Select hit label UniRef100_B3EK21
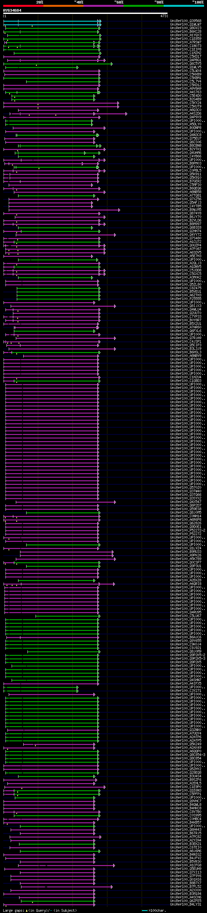 (x=186, y=844)
